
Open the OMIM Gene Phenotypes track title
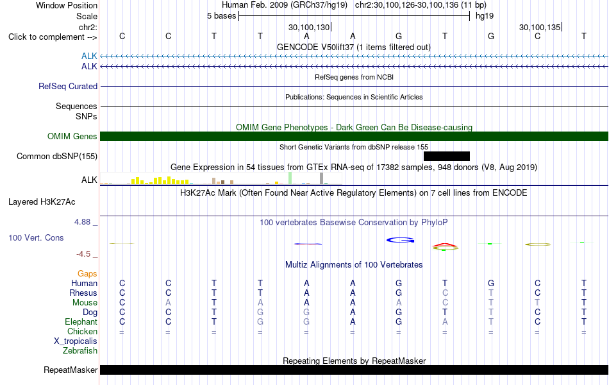coord(354,127)
